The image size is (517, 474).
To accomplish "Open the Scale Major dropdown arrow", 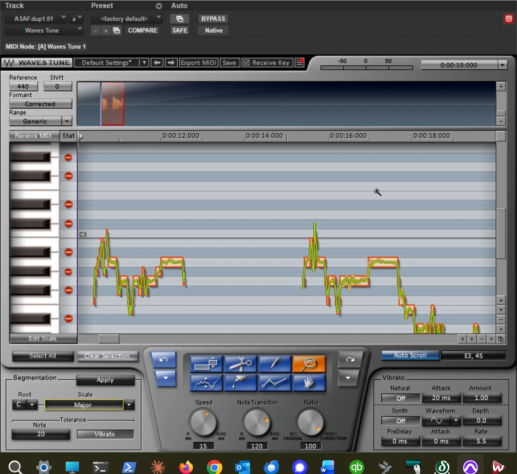I will [x=129, y=405].
